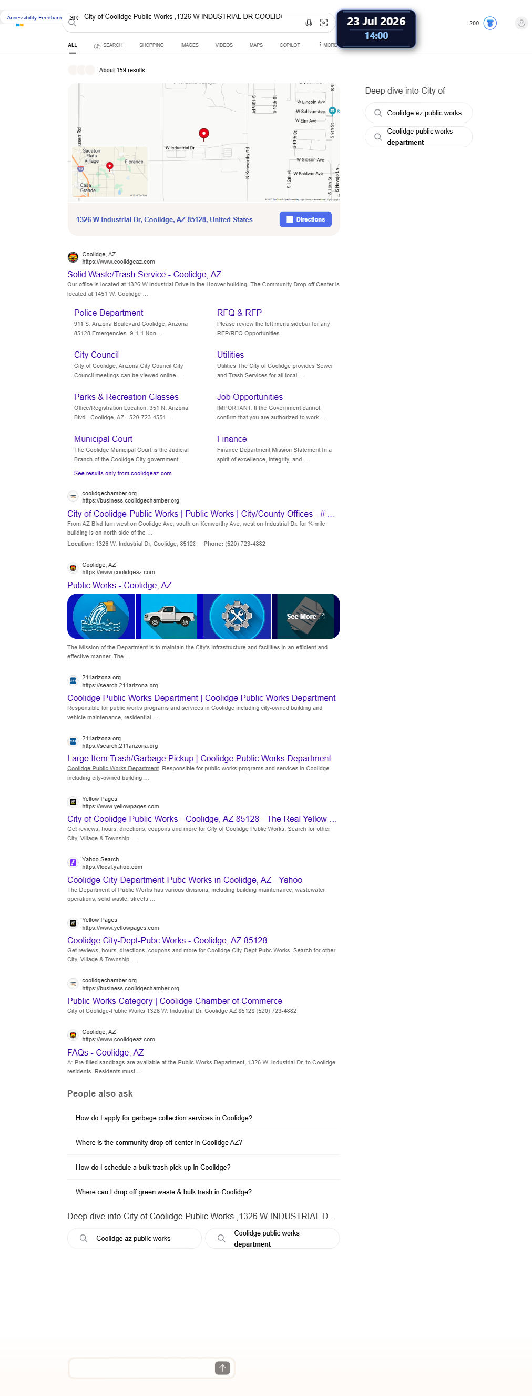Viewport: 532px width, 1396px height.
Task: Click the Accessibility Feedback link
Action: coord(35,18)
